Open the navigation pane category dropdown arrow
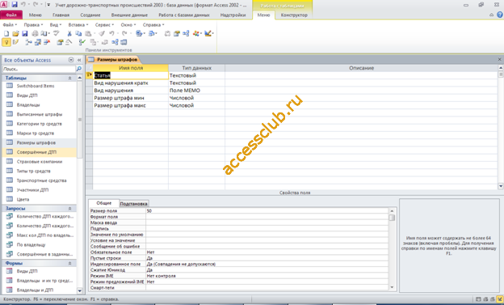Screen dimensions: 504x305 pyautogui.click(x=71, y=60)
